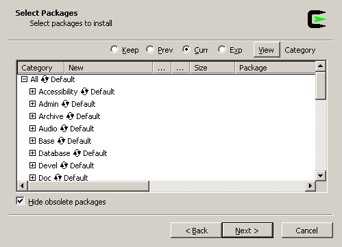Viewport: 342px width, 247px height.
Task: Proceed with the Next button
Action: coord(247,231)
